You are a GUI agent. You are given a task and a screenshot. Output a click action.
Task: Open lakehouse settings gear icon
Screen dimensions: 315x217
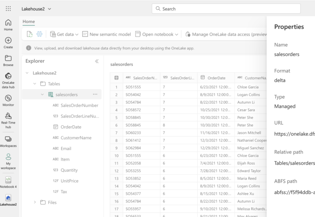[x=39, y=34]
